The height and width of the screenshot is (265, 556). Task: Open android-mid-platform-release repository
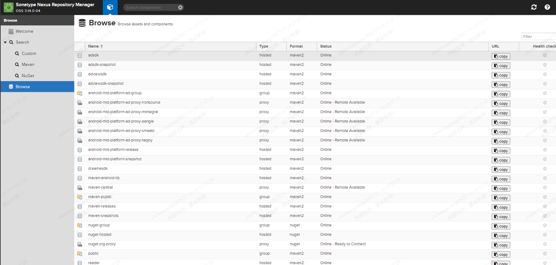pyautogui.click(x=315, y=150)
